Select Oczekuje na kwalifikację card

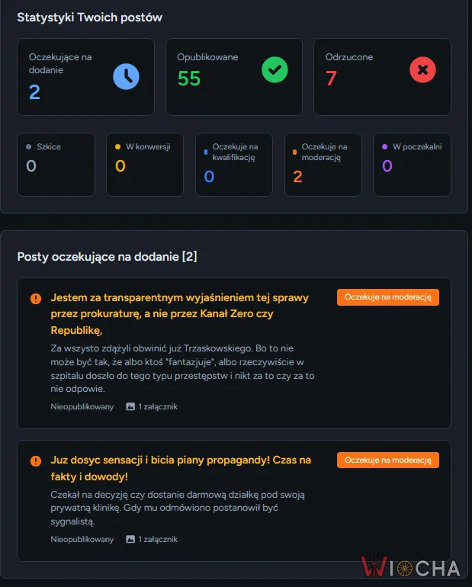pyautogui.click(x=234, y=165)
